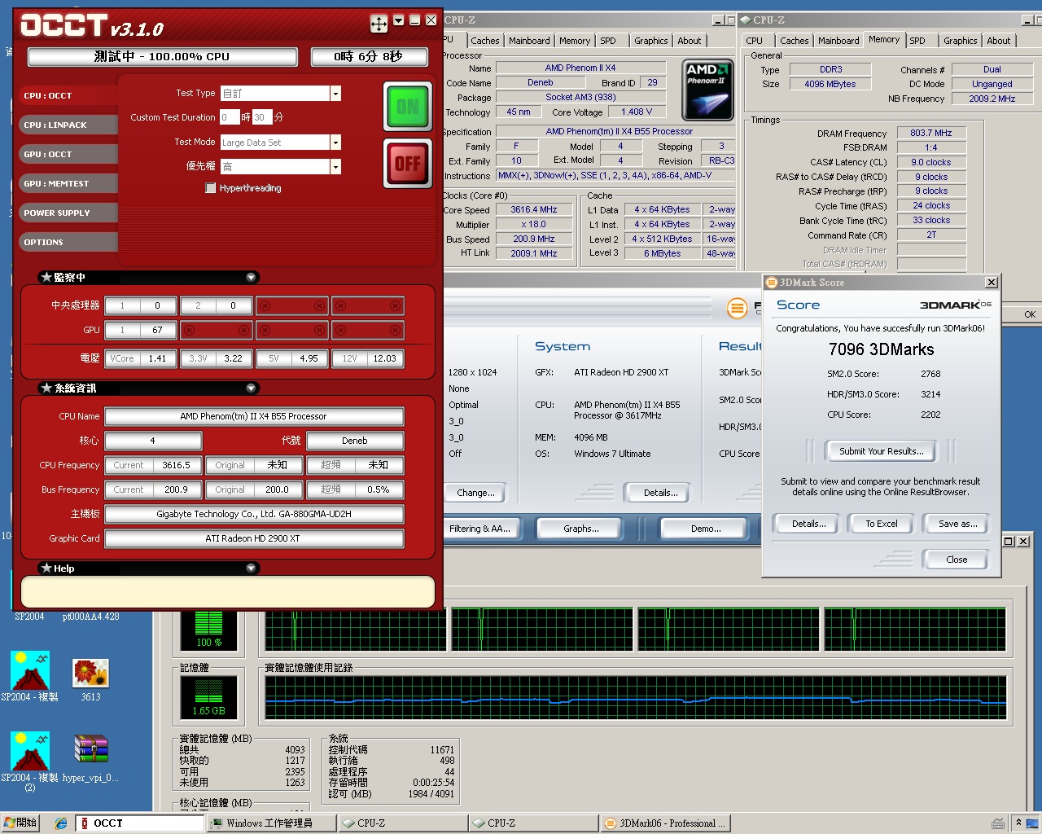Click the red OFF button in OCCT

click(408, 163)
